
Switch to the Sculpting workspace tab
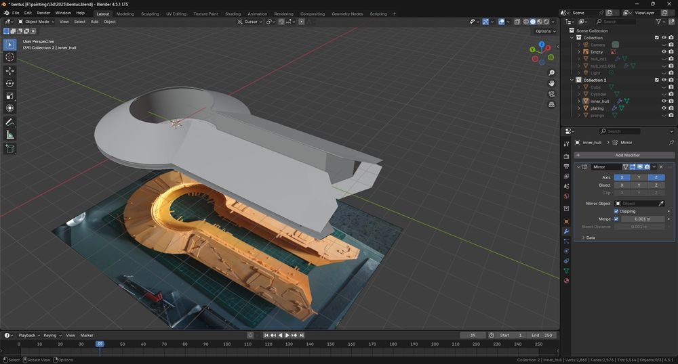coord(150,14)
